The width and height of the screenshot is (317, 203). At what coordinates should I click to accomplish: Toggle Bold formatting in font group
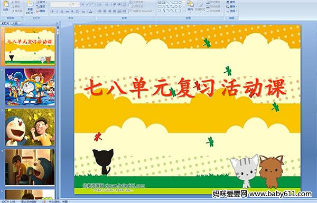click(x=52, y=12)
